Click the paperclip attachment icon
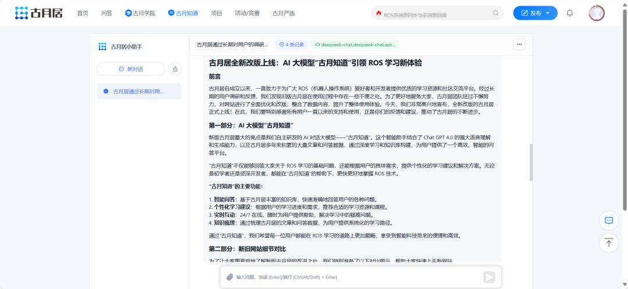 pos(230,277)
